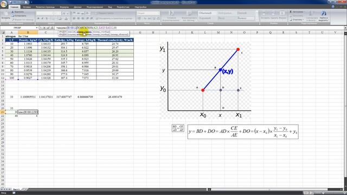Screen dimensions: 347x195
Task: Click Вставить cells icon in Ячейки group
Action: coord(264,13)
